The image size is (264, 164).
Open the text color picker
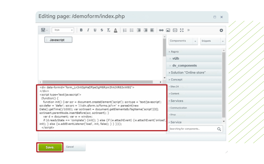coord(115,30)
